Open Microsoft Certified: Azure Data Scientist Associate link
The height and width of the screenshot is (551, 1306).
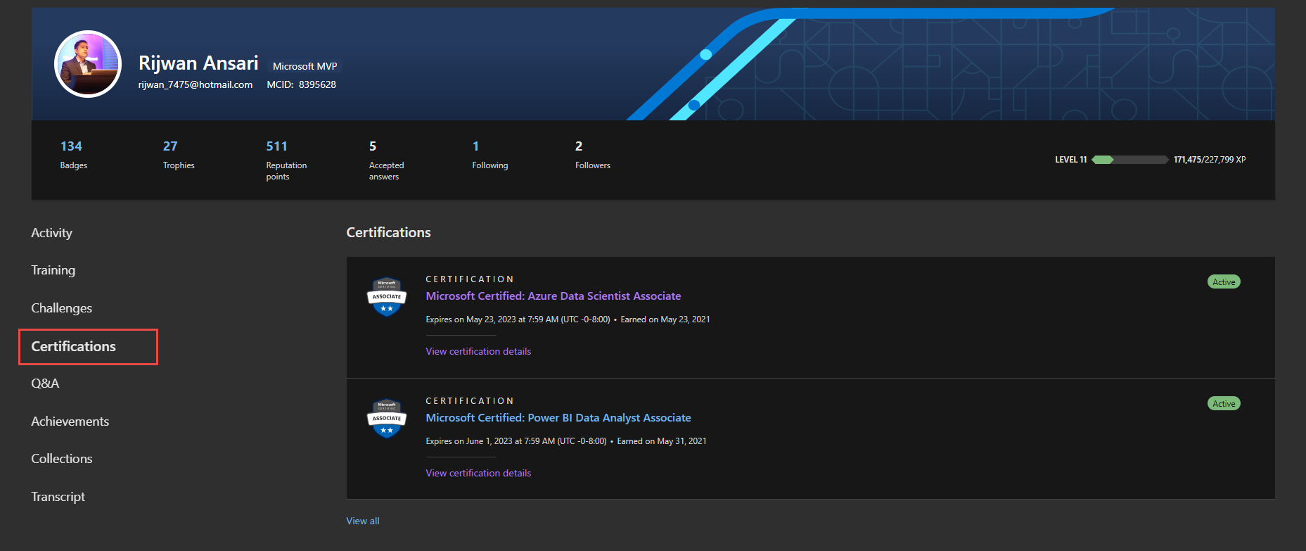point(553,296)
